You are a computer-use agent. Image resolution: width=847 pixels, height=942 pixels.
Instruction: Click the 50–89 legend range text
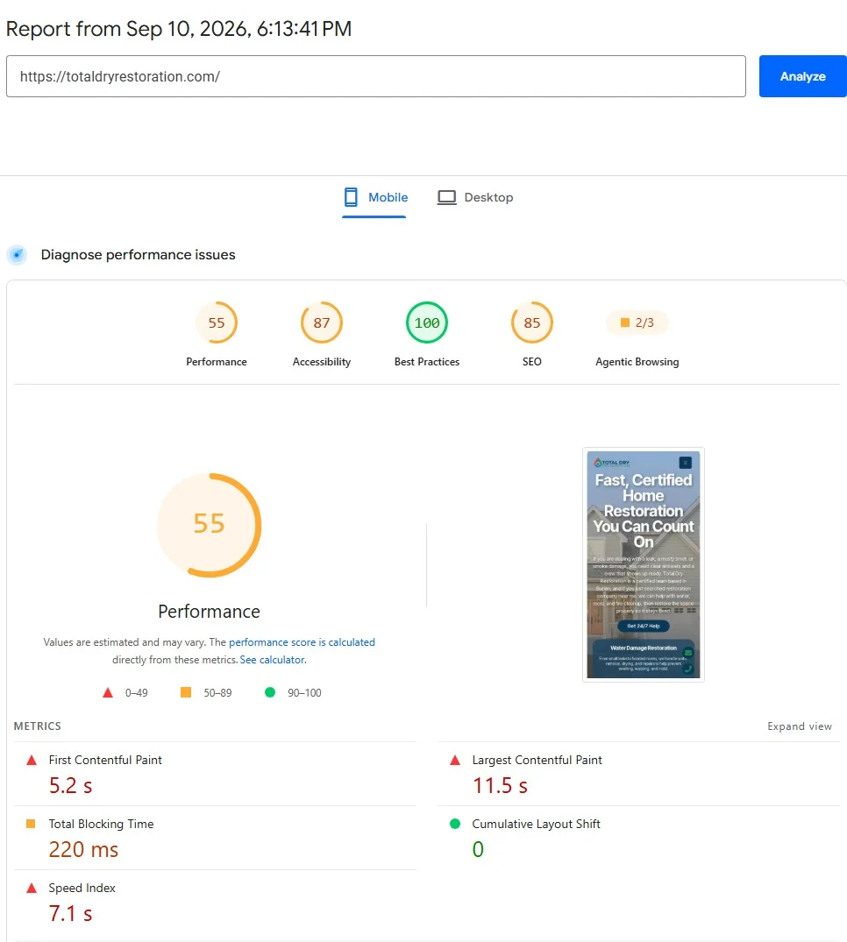(217, 692)
